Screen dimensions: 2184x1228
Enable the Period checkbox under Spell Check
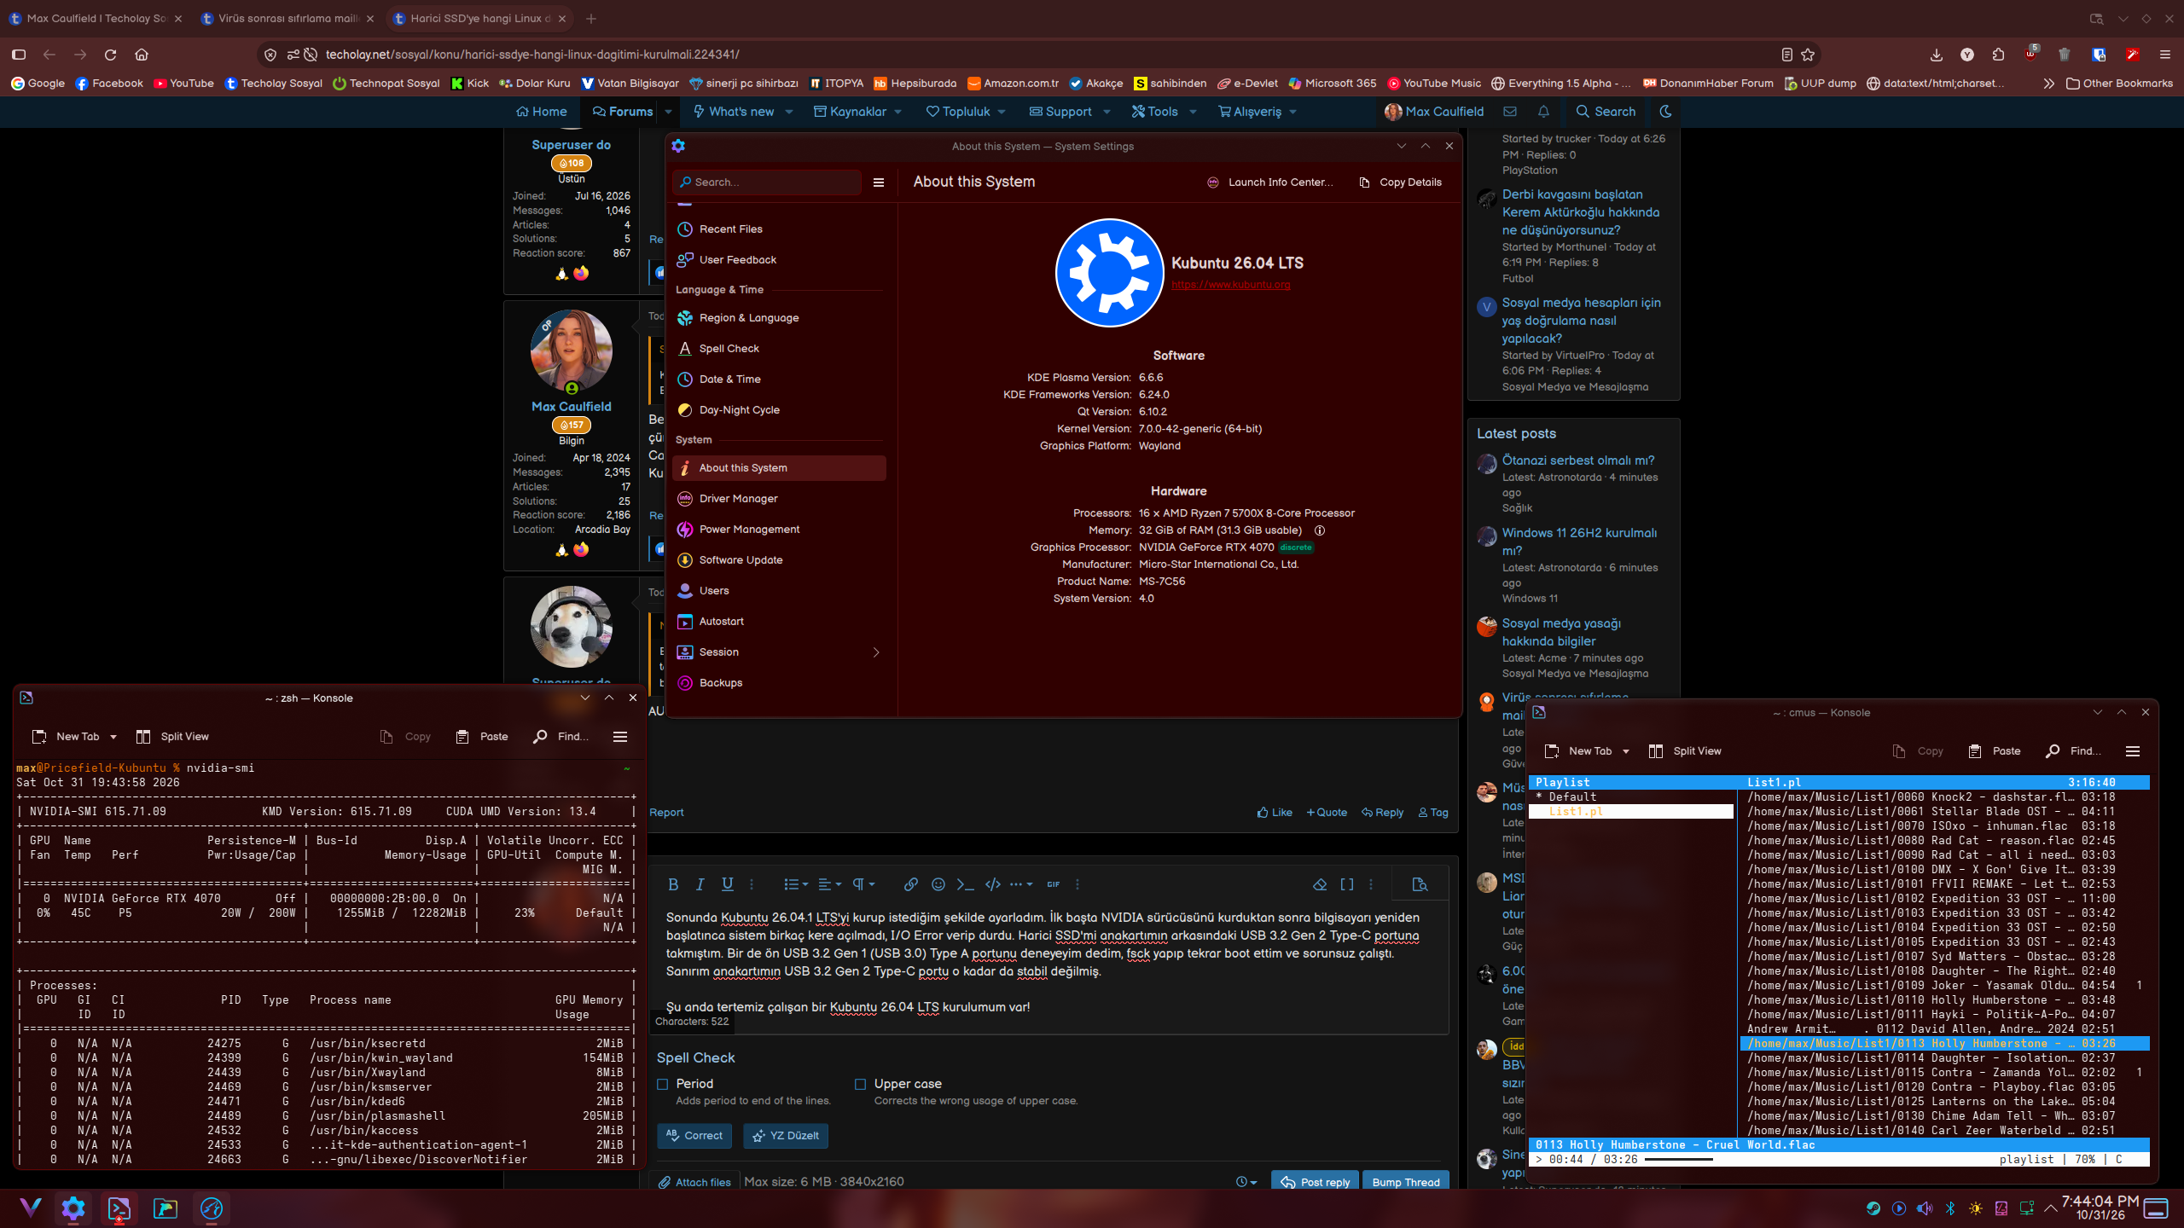[x=662, y=1084]
